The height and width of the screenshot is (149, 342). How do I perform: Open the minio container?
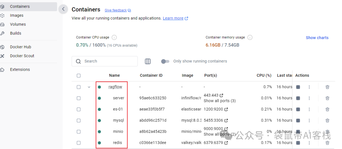[118, 132]
